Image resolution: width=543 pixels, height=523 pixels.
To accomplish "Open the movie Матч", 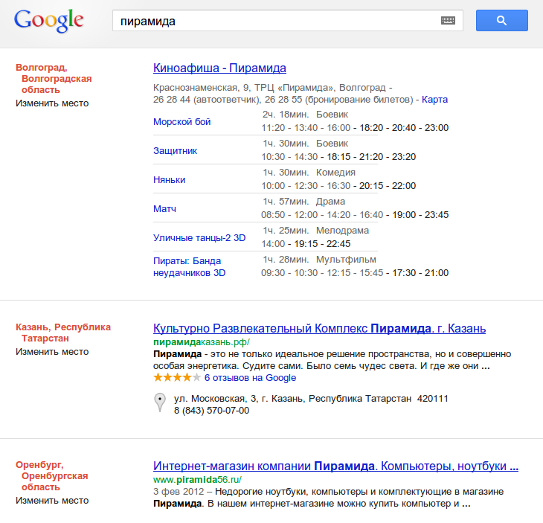I will pos(164,209).
